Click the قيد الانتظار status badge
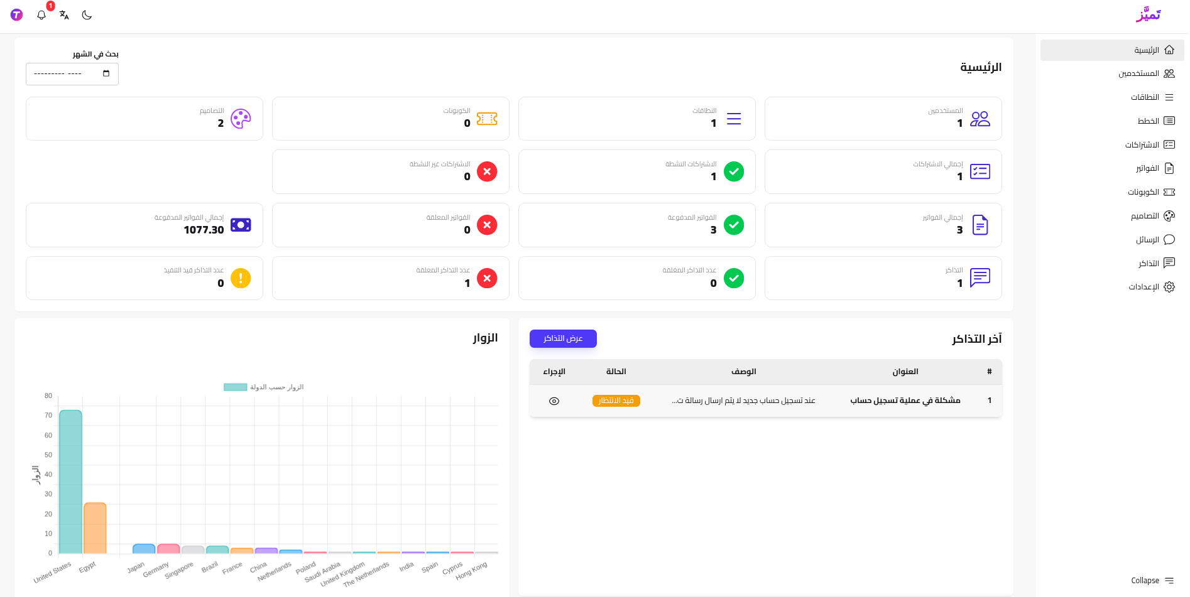The width and height of the screenshot is (1190, 597). [616, 401]
